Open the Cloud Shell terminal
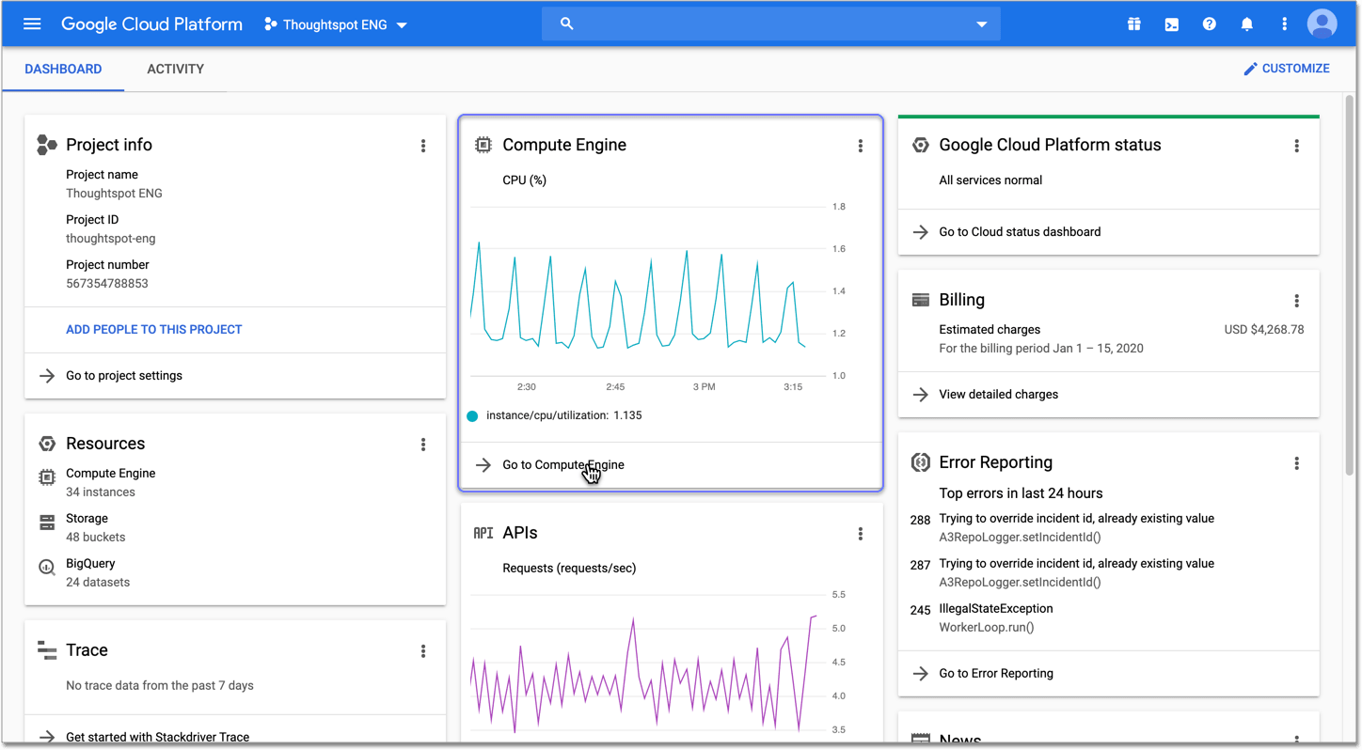Screen dimensions: 1362x750 tap(1171, 23)
